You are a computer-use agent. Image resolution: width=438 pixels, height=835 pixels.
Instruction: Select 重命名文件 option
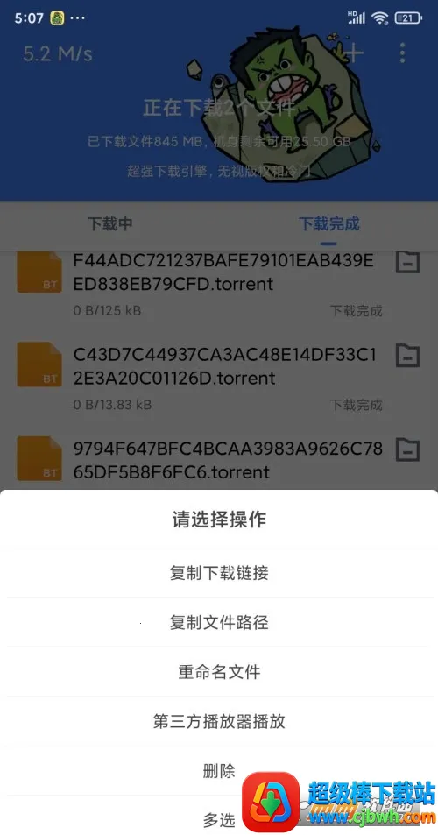click(219, 671)
